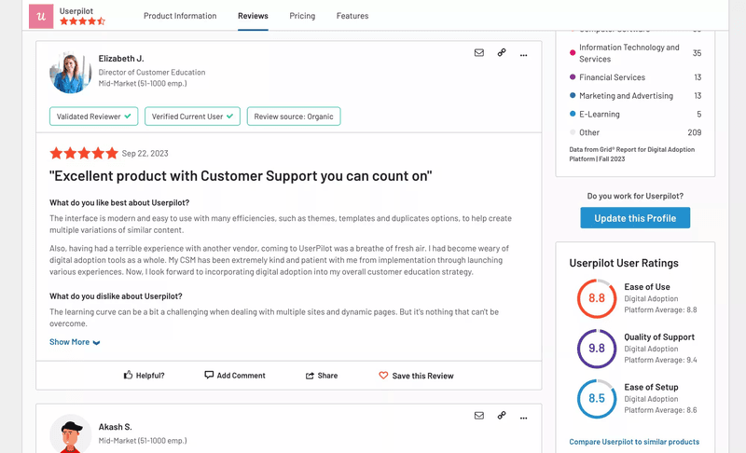Click the Ease of Setup label
This screenshot has width=746, height=453.
651,387
